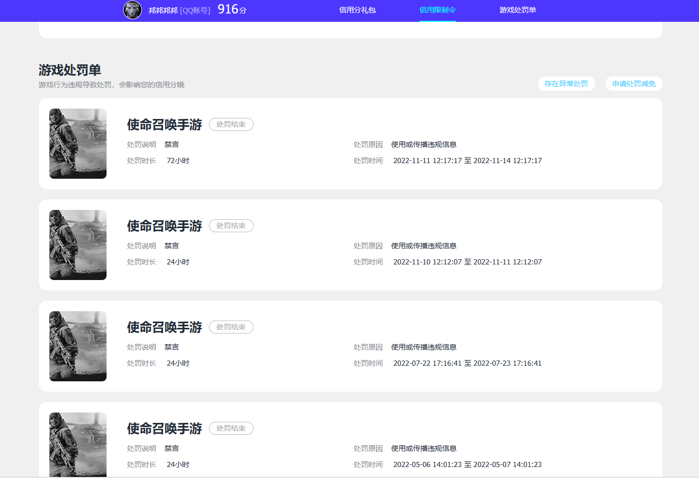
Task: Click the date range starting 2022-07-22 17:16:41
Action: (468, 364)
